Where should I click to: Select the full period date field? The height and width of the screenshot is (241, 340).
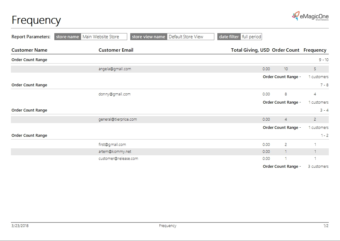pos(251,37)
